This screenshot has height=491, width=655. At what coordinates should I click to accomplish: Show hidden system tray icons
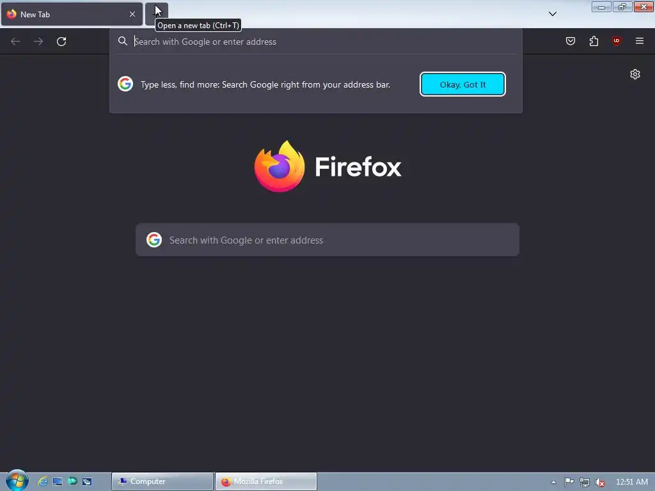pyautogui.click(x=553, y=482)
